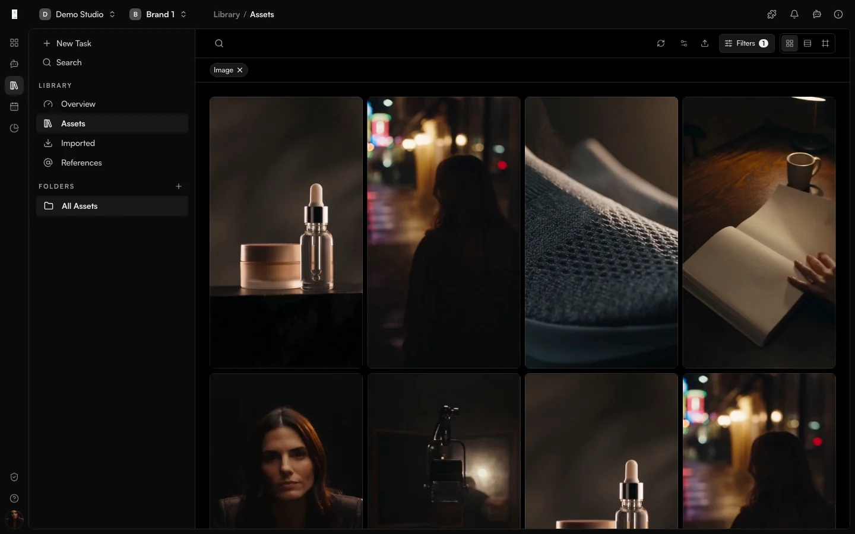Open the calendar icon in left rail
Image resolution: width=855 pixels, height=534 pixels.
click(x=14, y=107)
